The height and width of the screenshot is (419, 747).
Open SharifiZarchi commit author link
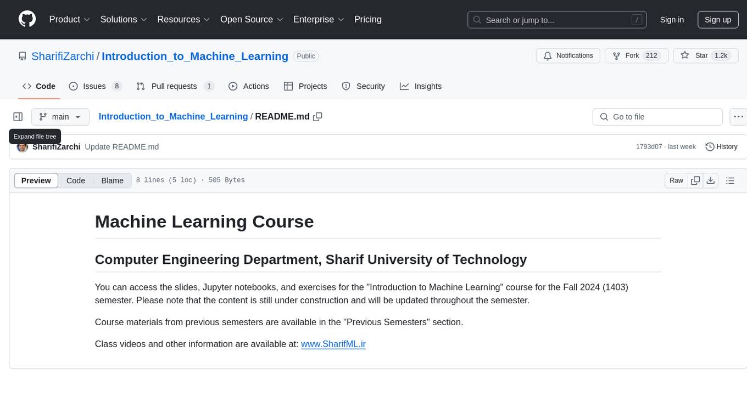[57, 147]
